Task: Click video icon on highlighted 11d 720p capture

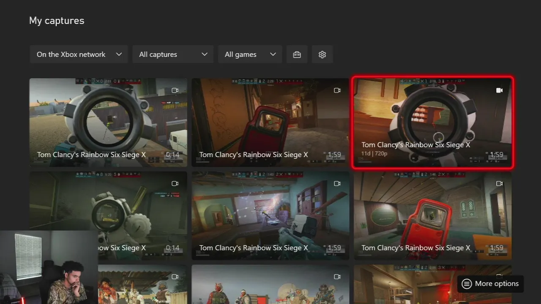Action: pyautogui.click(x=499, y=90)
